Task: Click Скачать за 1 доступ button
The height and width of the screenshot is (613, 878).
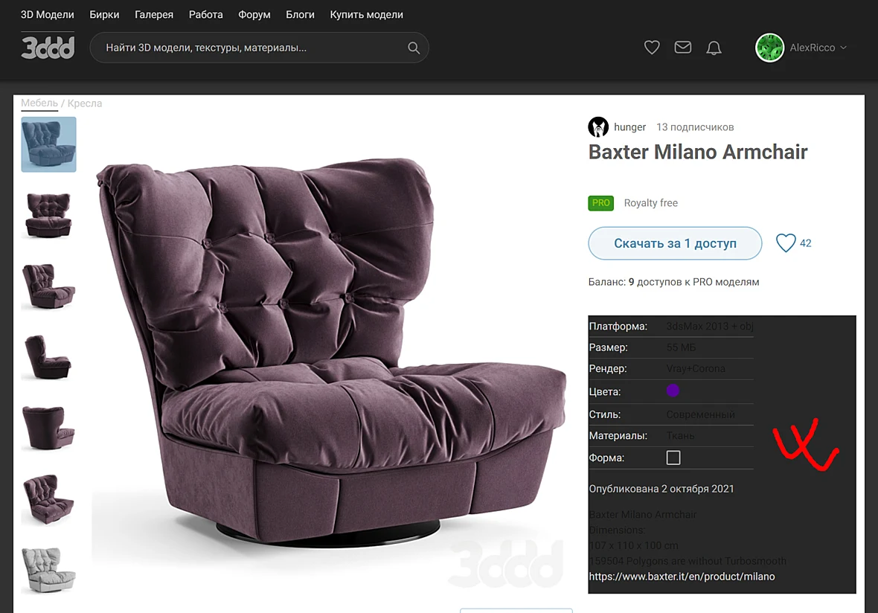Action: coord(675,243)
